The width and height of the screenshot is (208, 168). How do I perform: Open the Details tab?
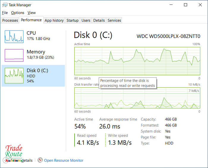pyautogui.click(x=99, y=21)
